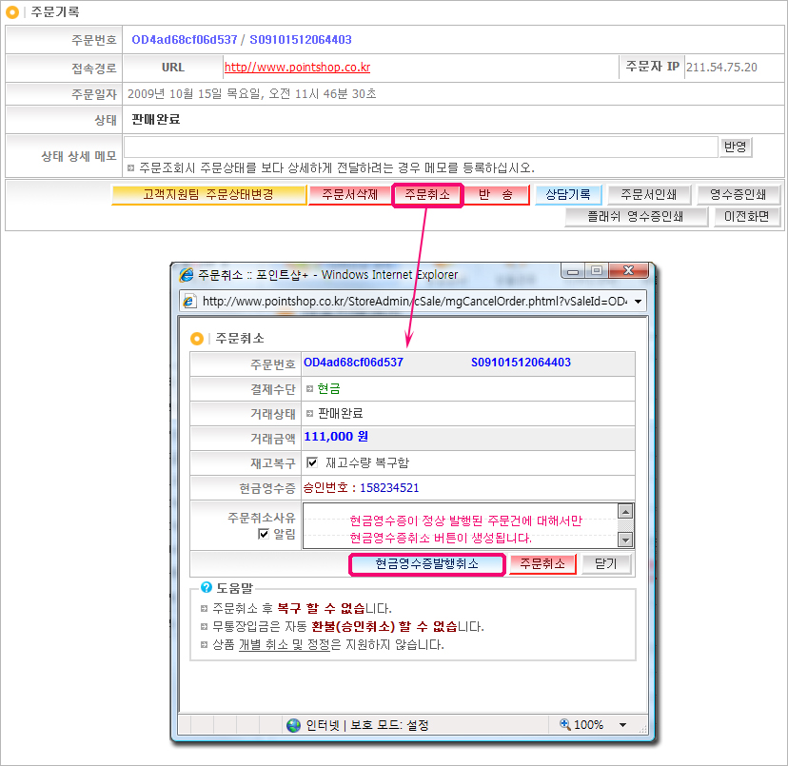Click the globe internet zone icon in status bar
Screen dimensions: 788x766
[x=293, y=724]
